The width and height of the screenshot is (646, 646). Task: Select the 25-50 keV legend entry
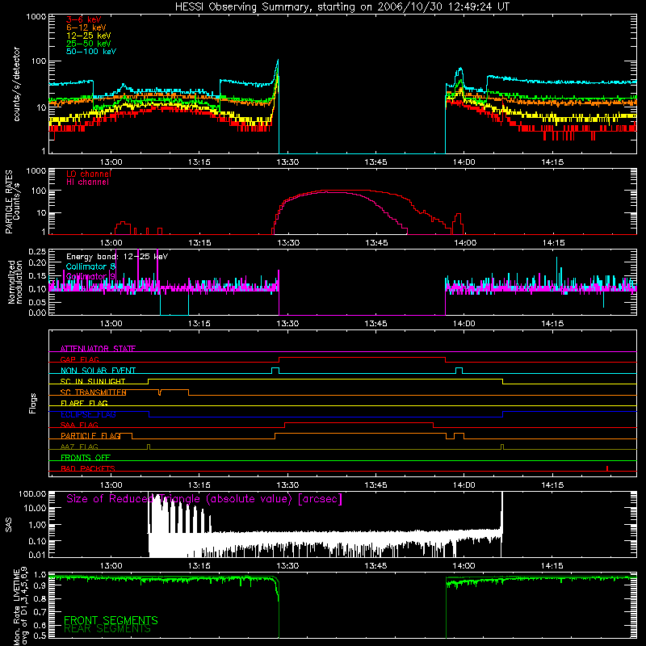pyautogui.click(x=89, y=44)
